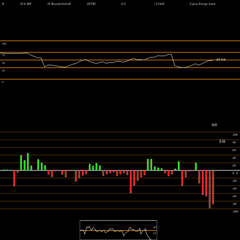Click the 100 label on MR axis
The height and width of the screenshot is (240, 240).
(235, 135)
